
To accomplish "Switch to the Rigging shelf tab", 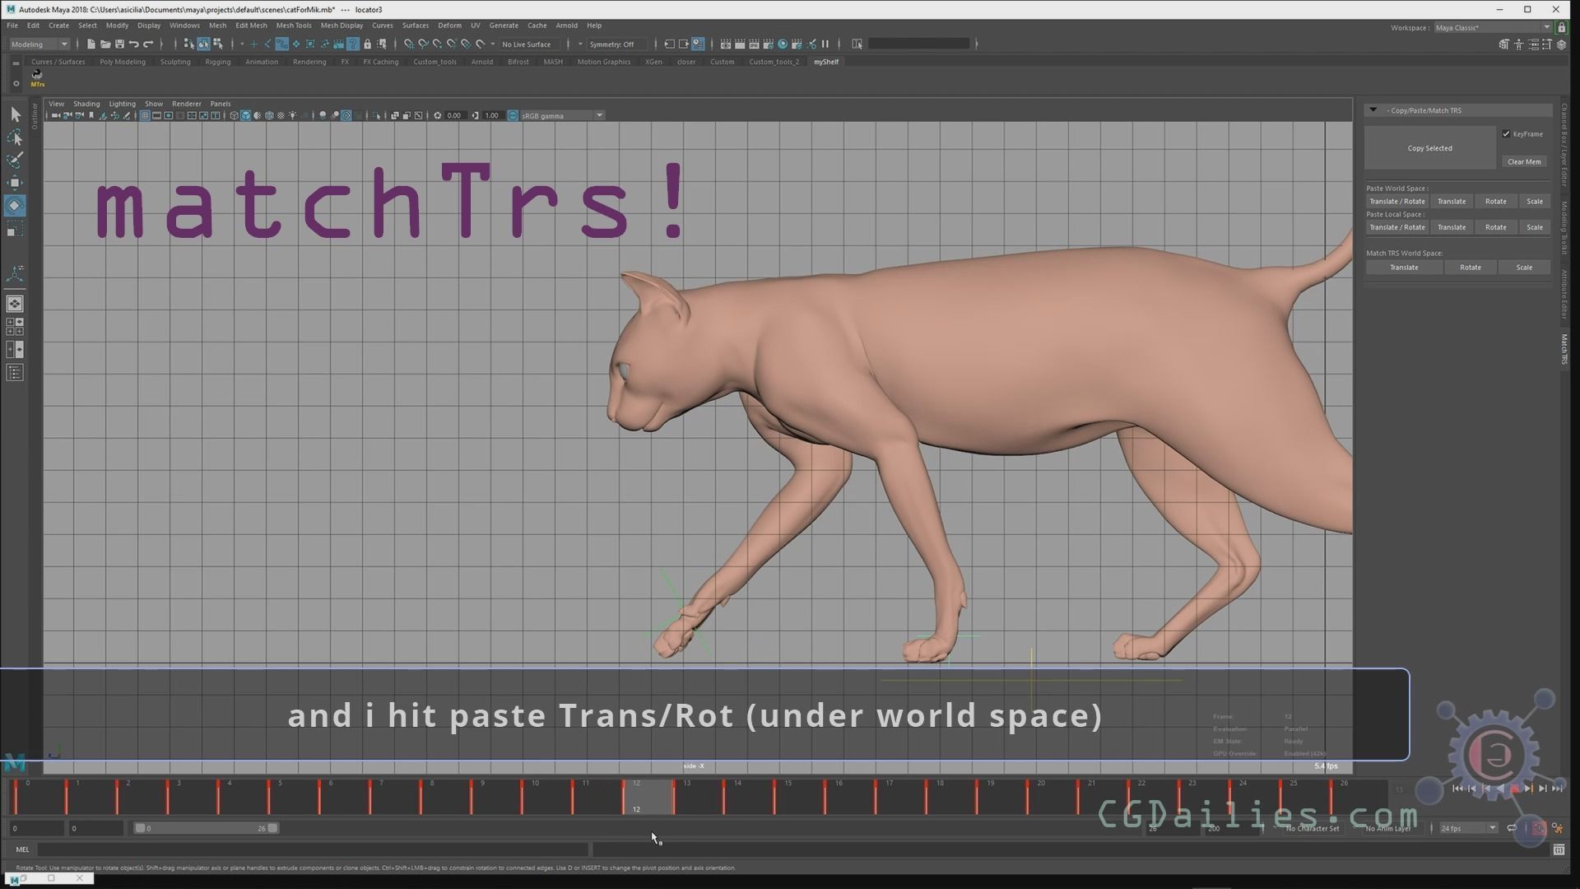I will (x=217, y=62).
